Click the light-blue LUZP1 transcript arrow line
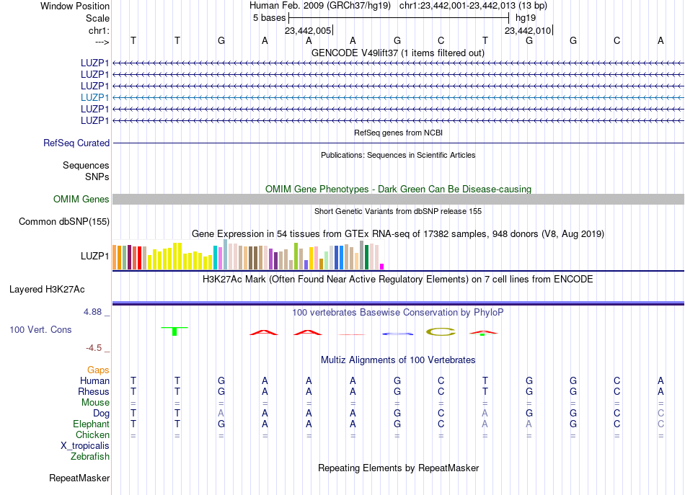This screenshot has height=495, width=685. tap(398, 97)
